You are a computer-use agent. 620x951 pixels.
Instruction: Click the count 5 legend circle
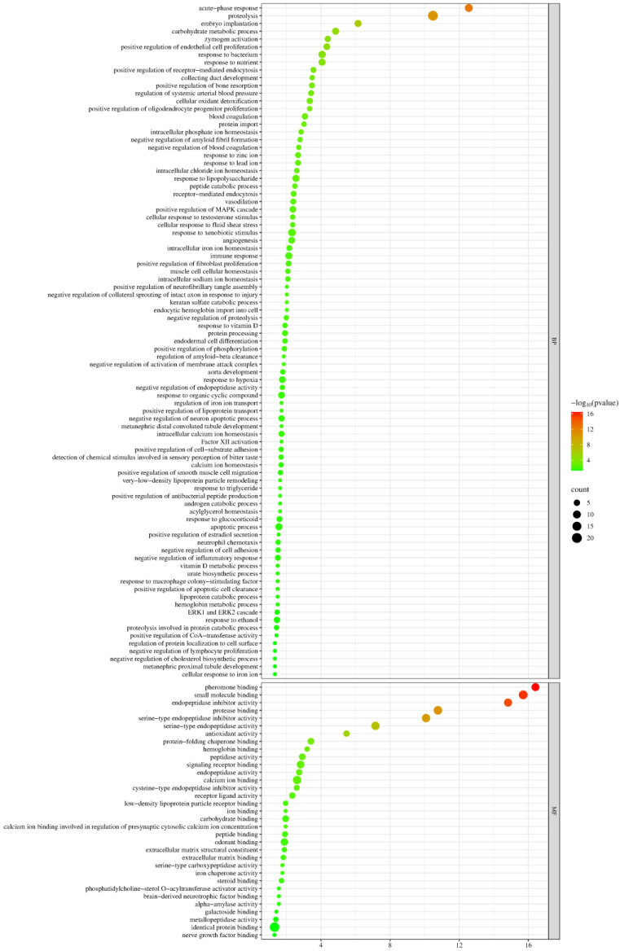[x=576, y=503]
